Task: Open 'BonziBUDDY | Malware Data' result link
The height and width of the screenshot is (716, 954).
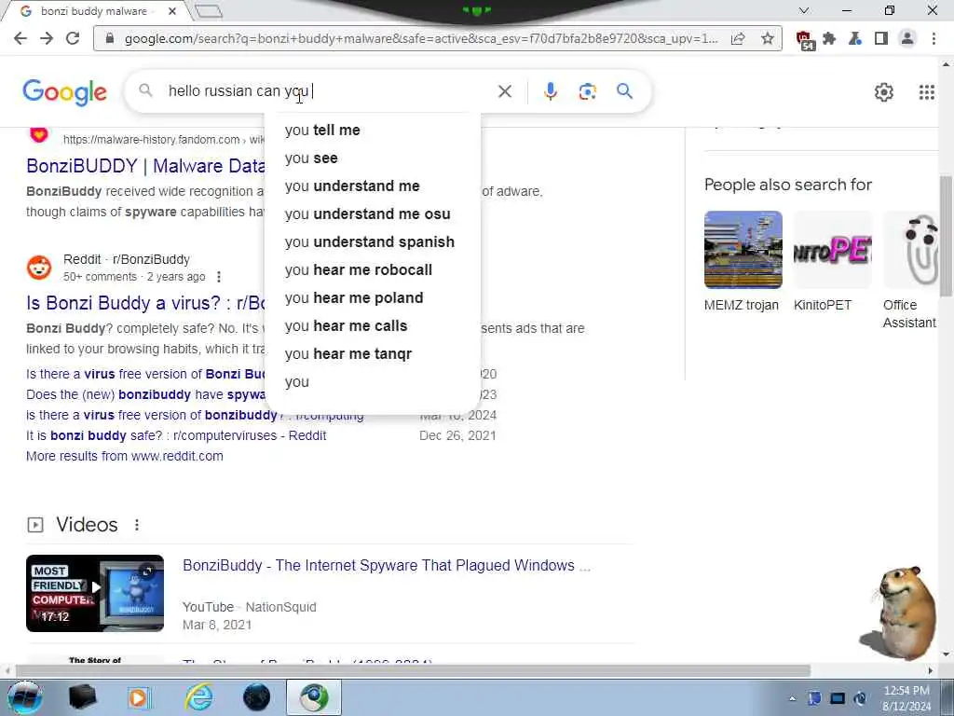Action: [145, 166]
